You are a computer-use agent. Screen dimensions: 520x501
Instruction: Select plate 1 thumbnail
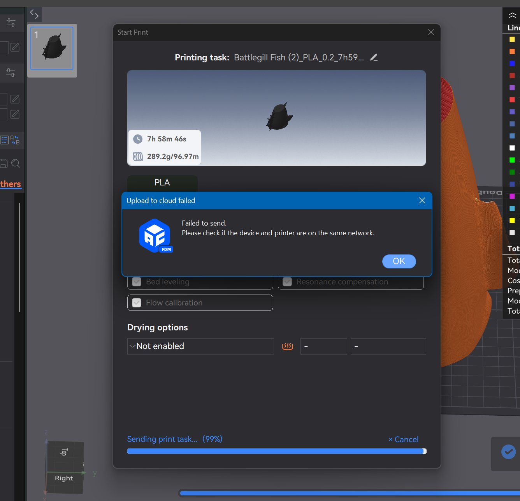tap(52, 48)
